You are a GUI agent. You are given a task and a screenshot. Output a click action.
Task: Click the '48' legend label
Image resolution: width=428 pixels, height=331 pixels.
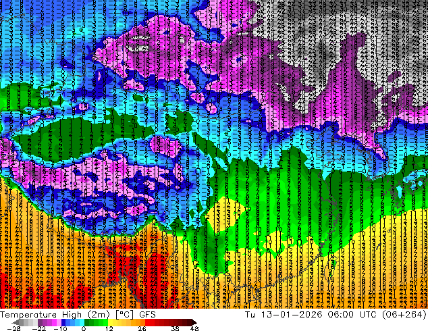click(x=194, y=328)
